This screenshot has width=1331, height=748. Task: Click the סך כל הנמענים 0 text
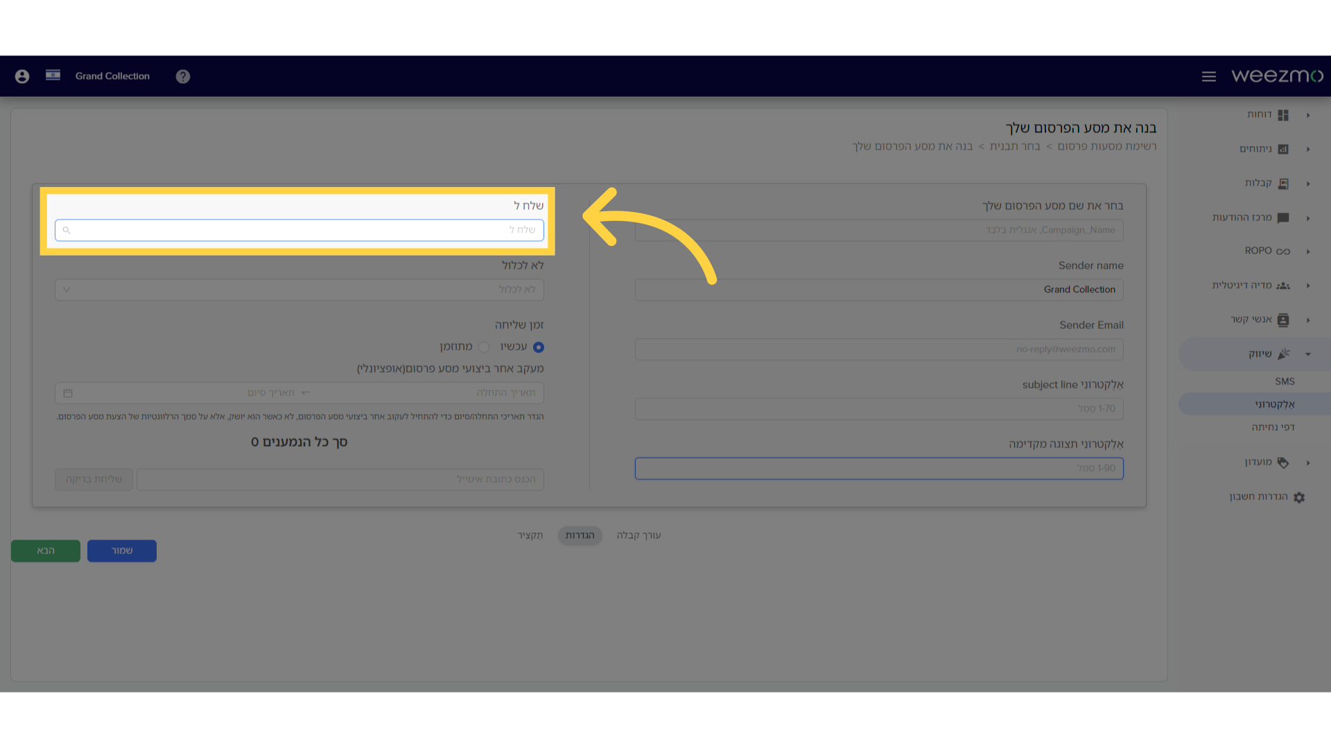point(299,442)
